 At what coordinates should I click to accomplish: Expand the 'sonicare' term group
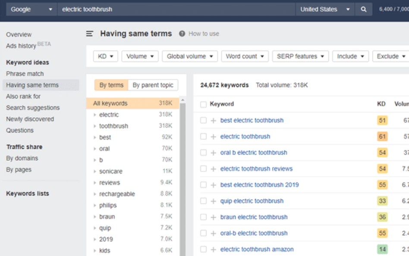pyautogui.click(x=95, y=172)
